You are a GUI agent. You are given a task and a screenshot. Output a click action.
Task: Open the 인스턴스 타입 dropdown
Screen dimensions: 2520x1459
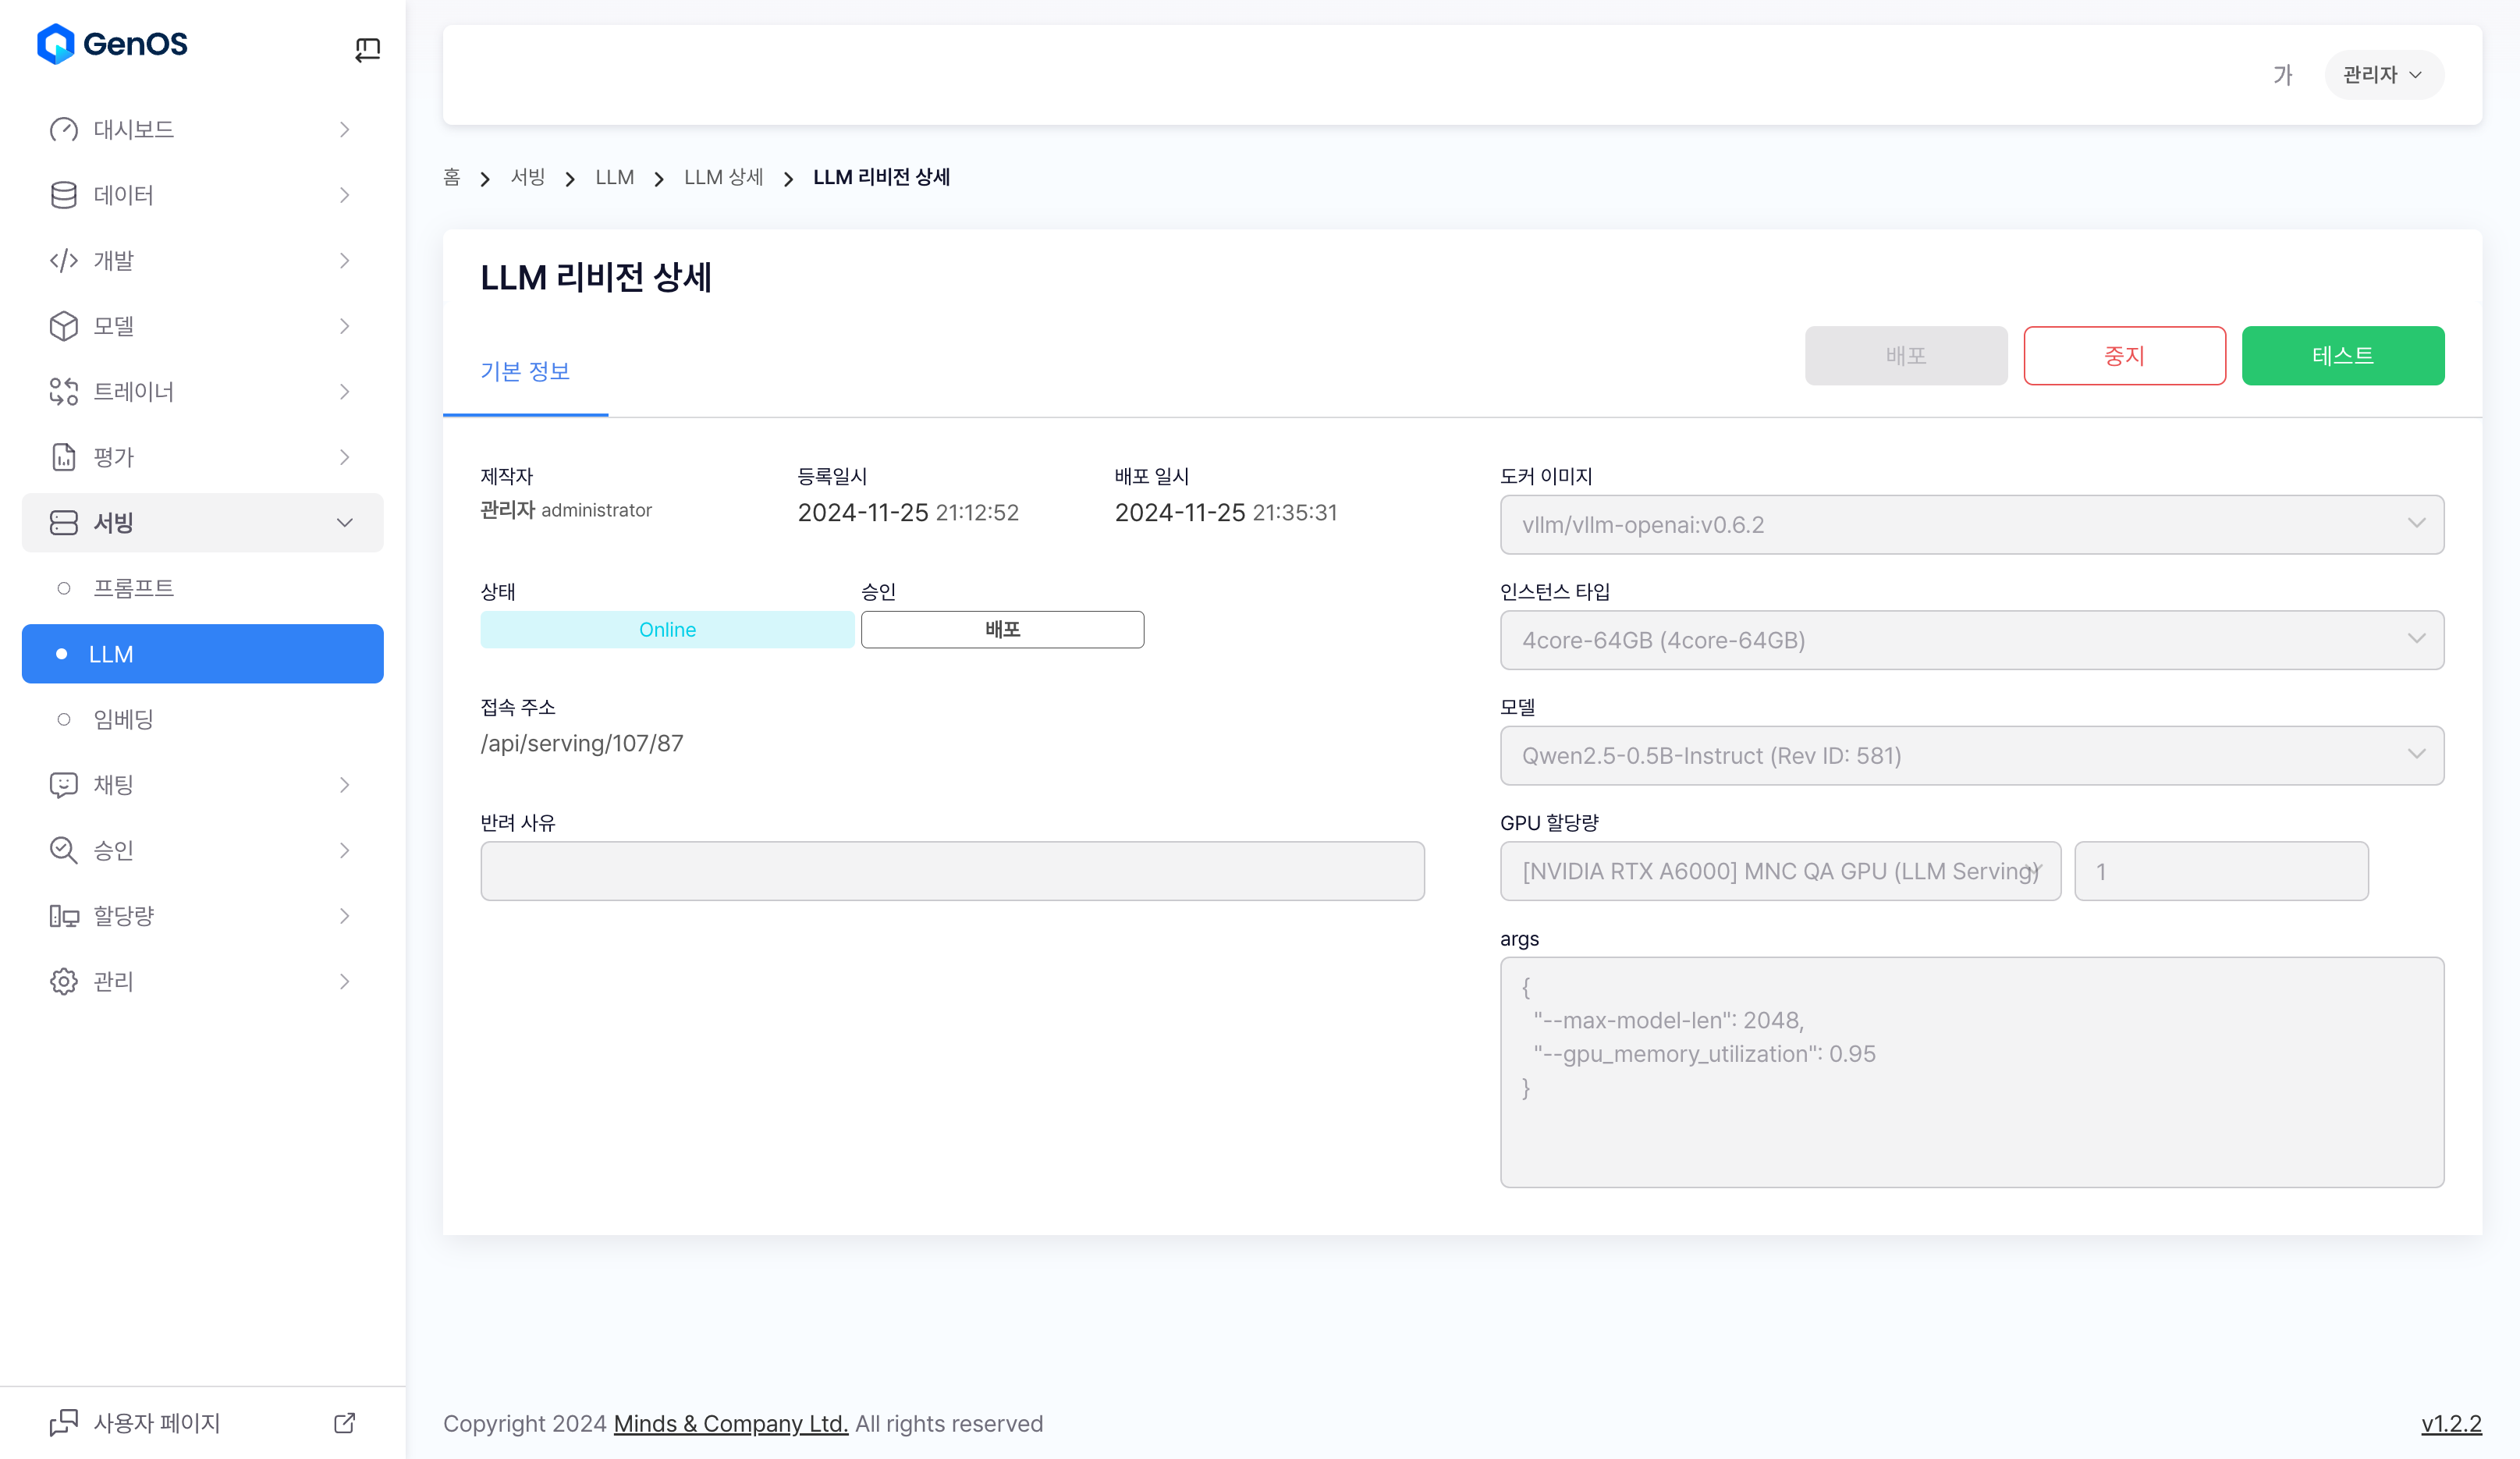pos(1971,640)
